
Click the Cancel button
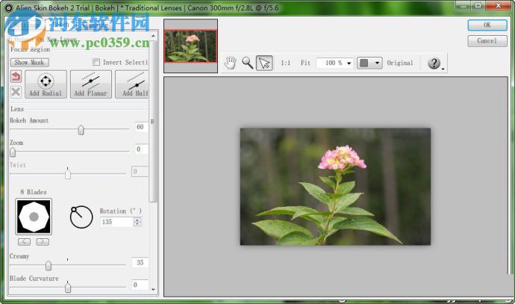tap(487, 41)
